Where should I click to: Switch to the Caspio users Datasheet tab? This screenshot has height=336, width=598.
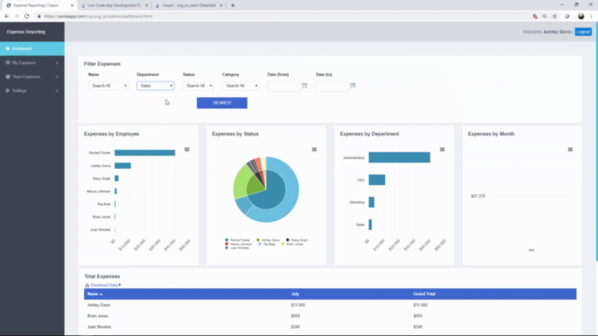pyautogui.click(x=189, y=6)
